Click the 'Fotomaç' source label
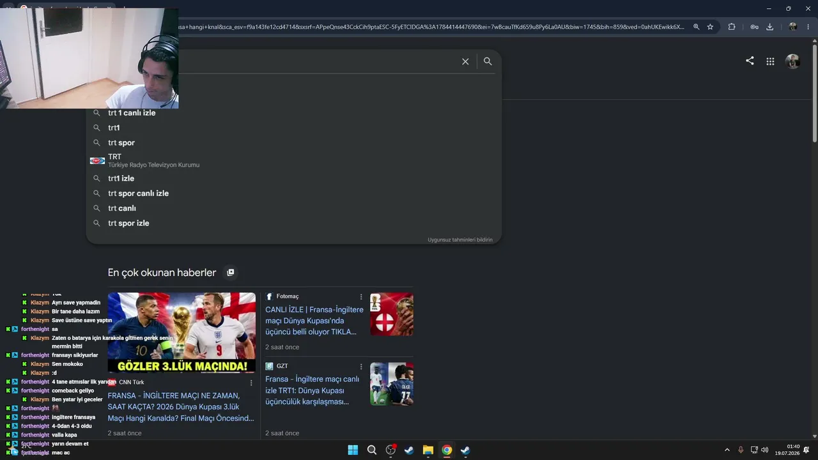 pos(288,296)
